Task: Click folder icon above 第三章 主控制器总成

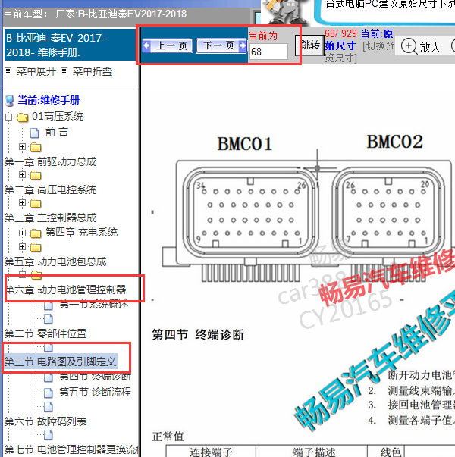Action: (36, 203)
